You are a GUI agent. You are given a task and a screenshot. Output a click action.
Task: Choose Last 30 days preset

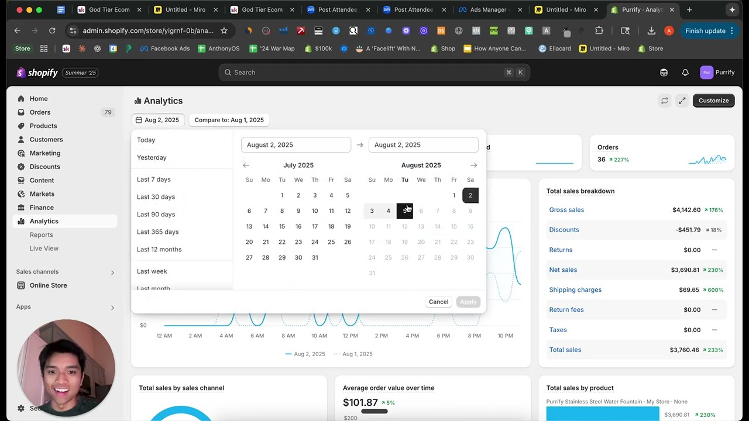tap(156, 197)
